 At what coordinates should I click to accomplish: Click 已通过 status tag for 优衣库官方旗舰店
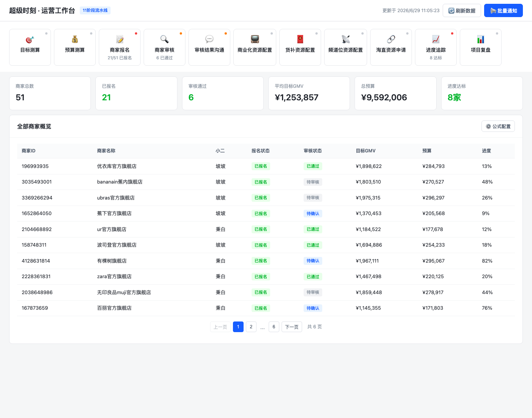point(313,166)
